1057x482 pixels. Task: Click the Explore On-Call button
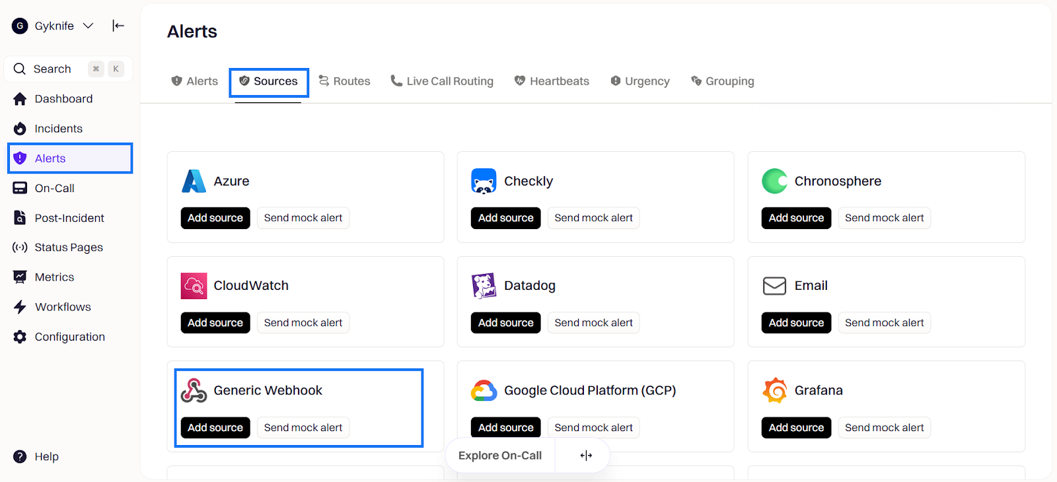click(x=500, y=456)
